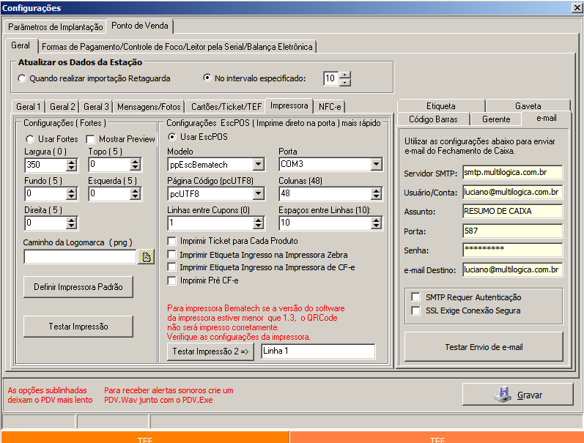
Task: Switch to the NFC-e tab
Action: click(329, 106)
